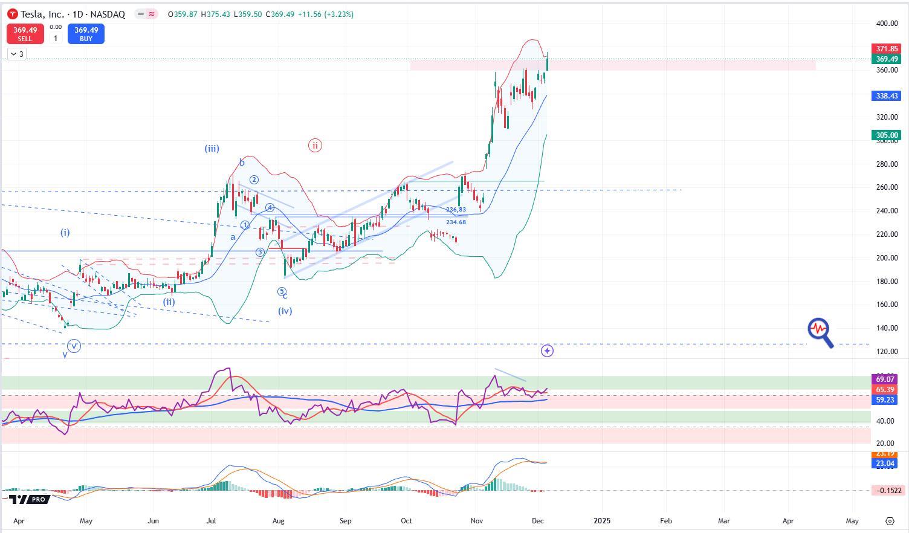The image size is (909, 533).
Task: Select the circled 2 wave label
Action: pos(254,179)
